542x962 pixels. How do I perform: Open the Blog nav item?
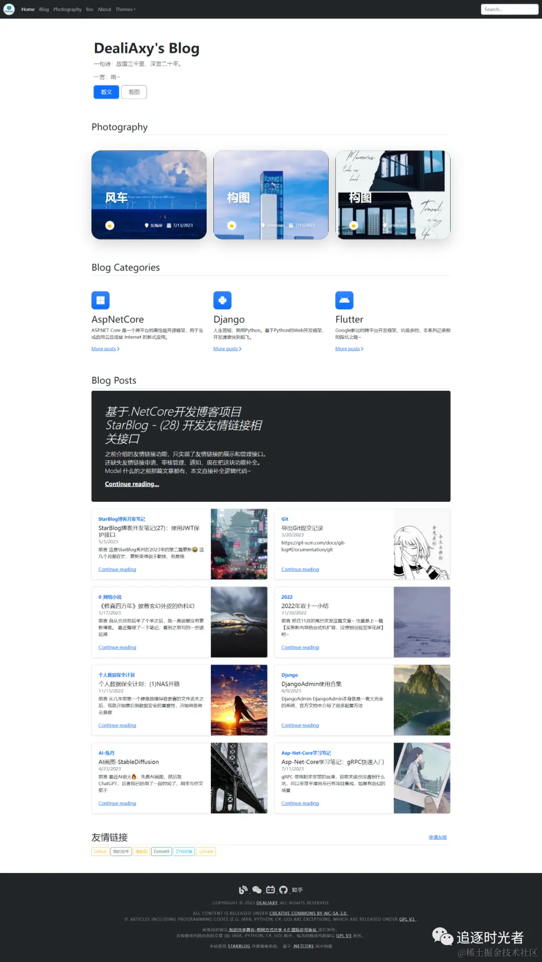[x=44, y=10]
